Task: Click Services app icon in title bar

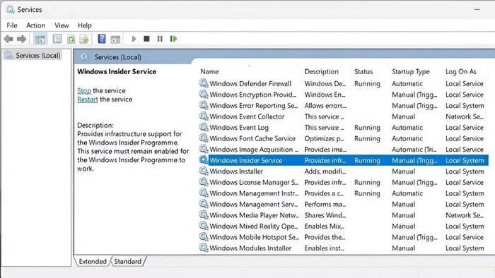Action: pos(10,9)
